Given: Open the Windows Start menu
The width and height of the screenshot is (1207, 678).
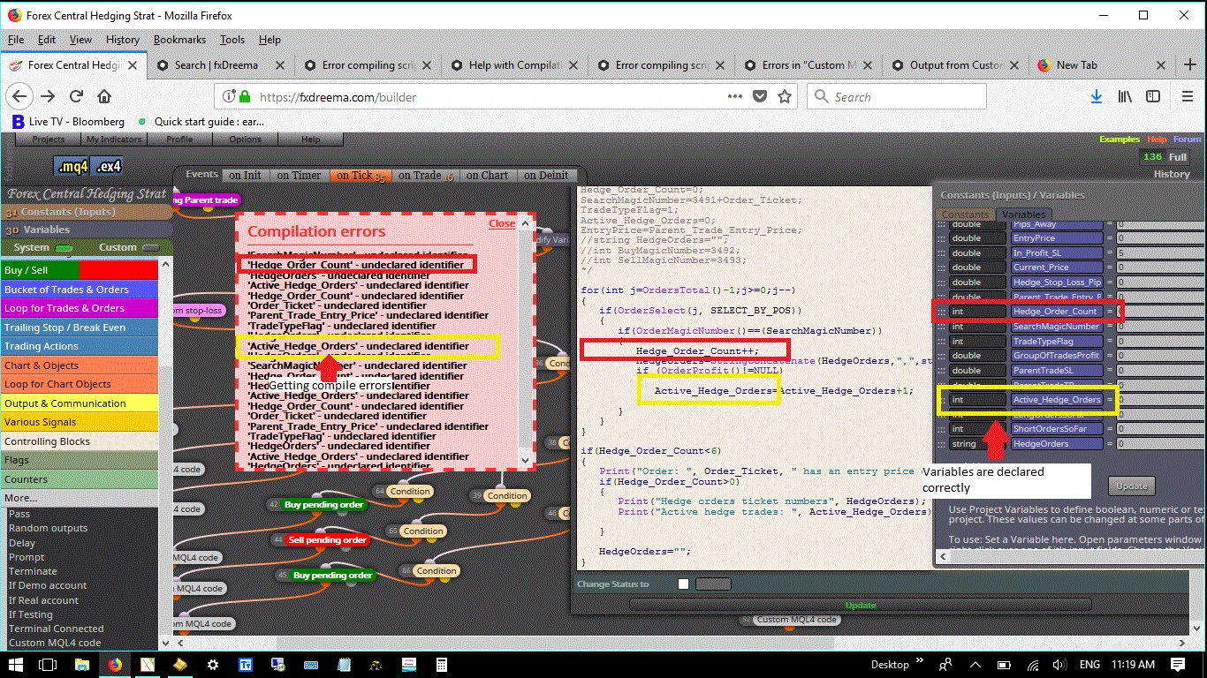Looking at the screenshot, I should [x=16, y=664].
